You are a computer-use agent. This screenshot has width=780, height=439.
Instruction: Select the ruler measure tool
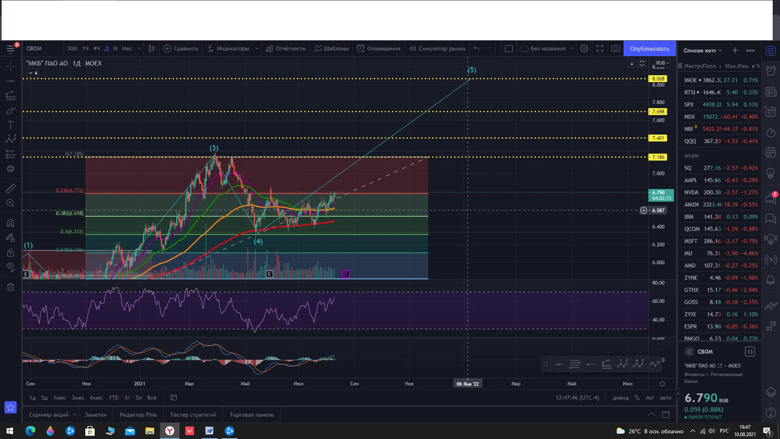tap(11, 188)
